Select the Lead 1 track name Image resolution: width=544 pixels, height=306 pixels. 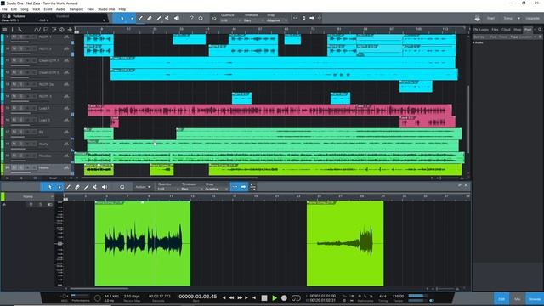44,108
